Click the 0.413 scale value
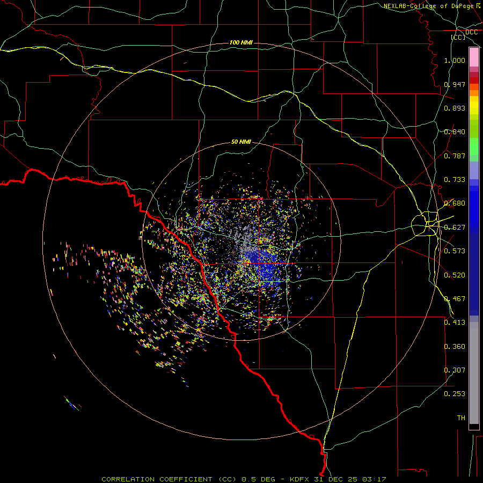The image size is (483, 483). (x=455, y=323)
